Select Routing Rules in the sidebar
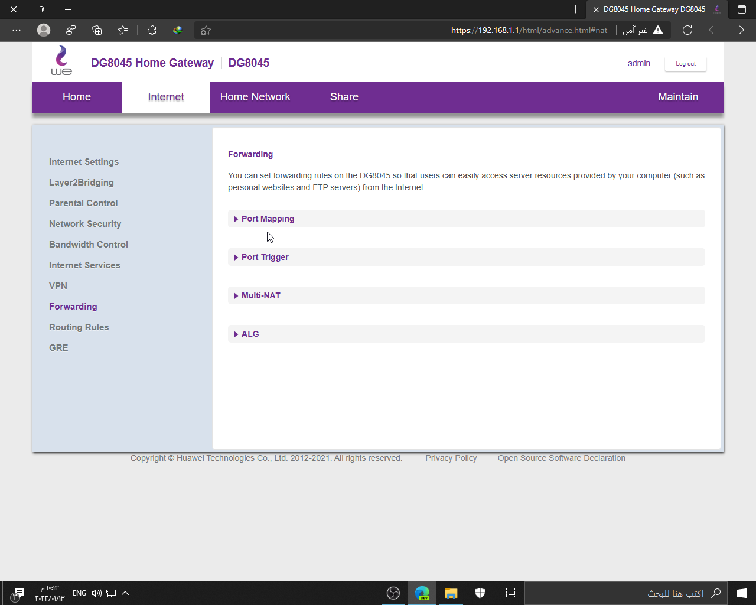Image resolution: width=756 pixels, height=605 pixels. pos(79,327)
